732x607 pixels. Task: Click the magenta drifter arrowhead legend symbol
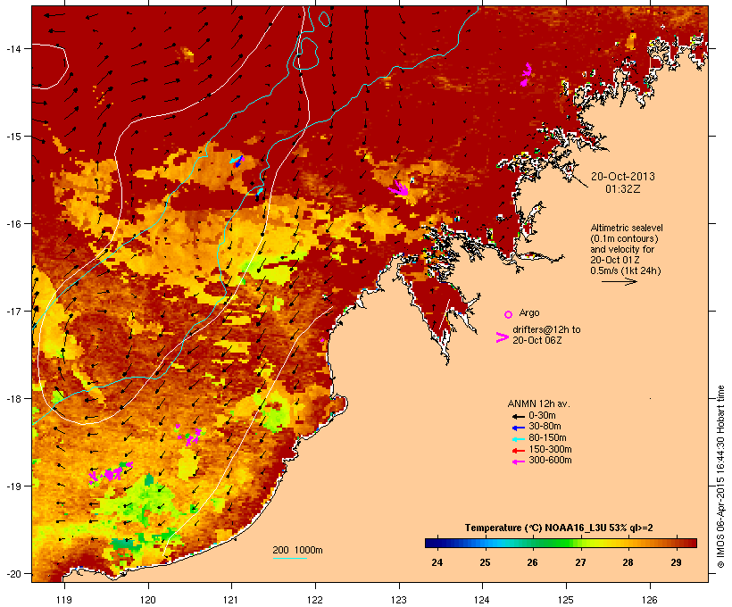point(502,337)
